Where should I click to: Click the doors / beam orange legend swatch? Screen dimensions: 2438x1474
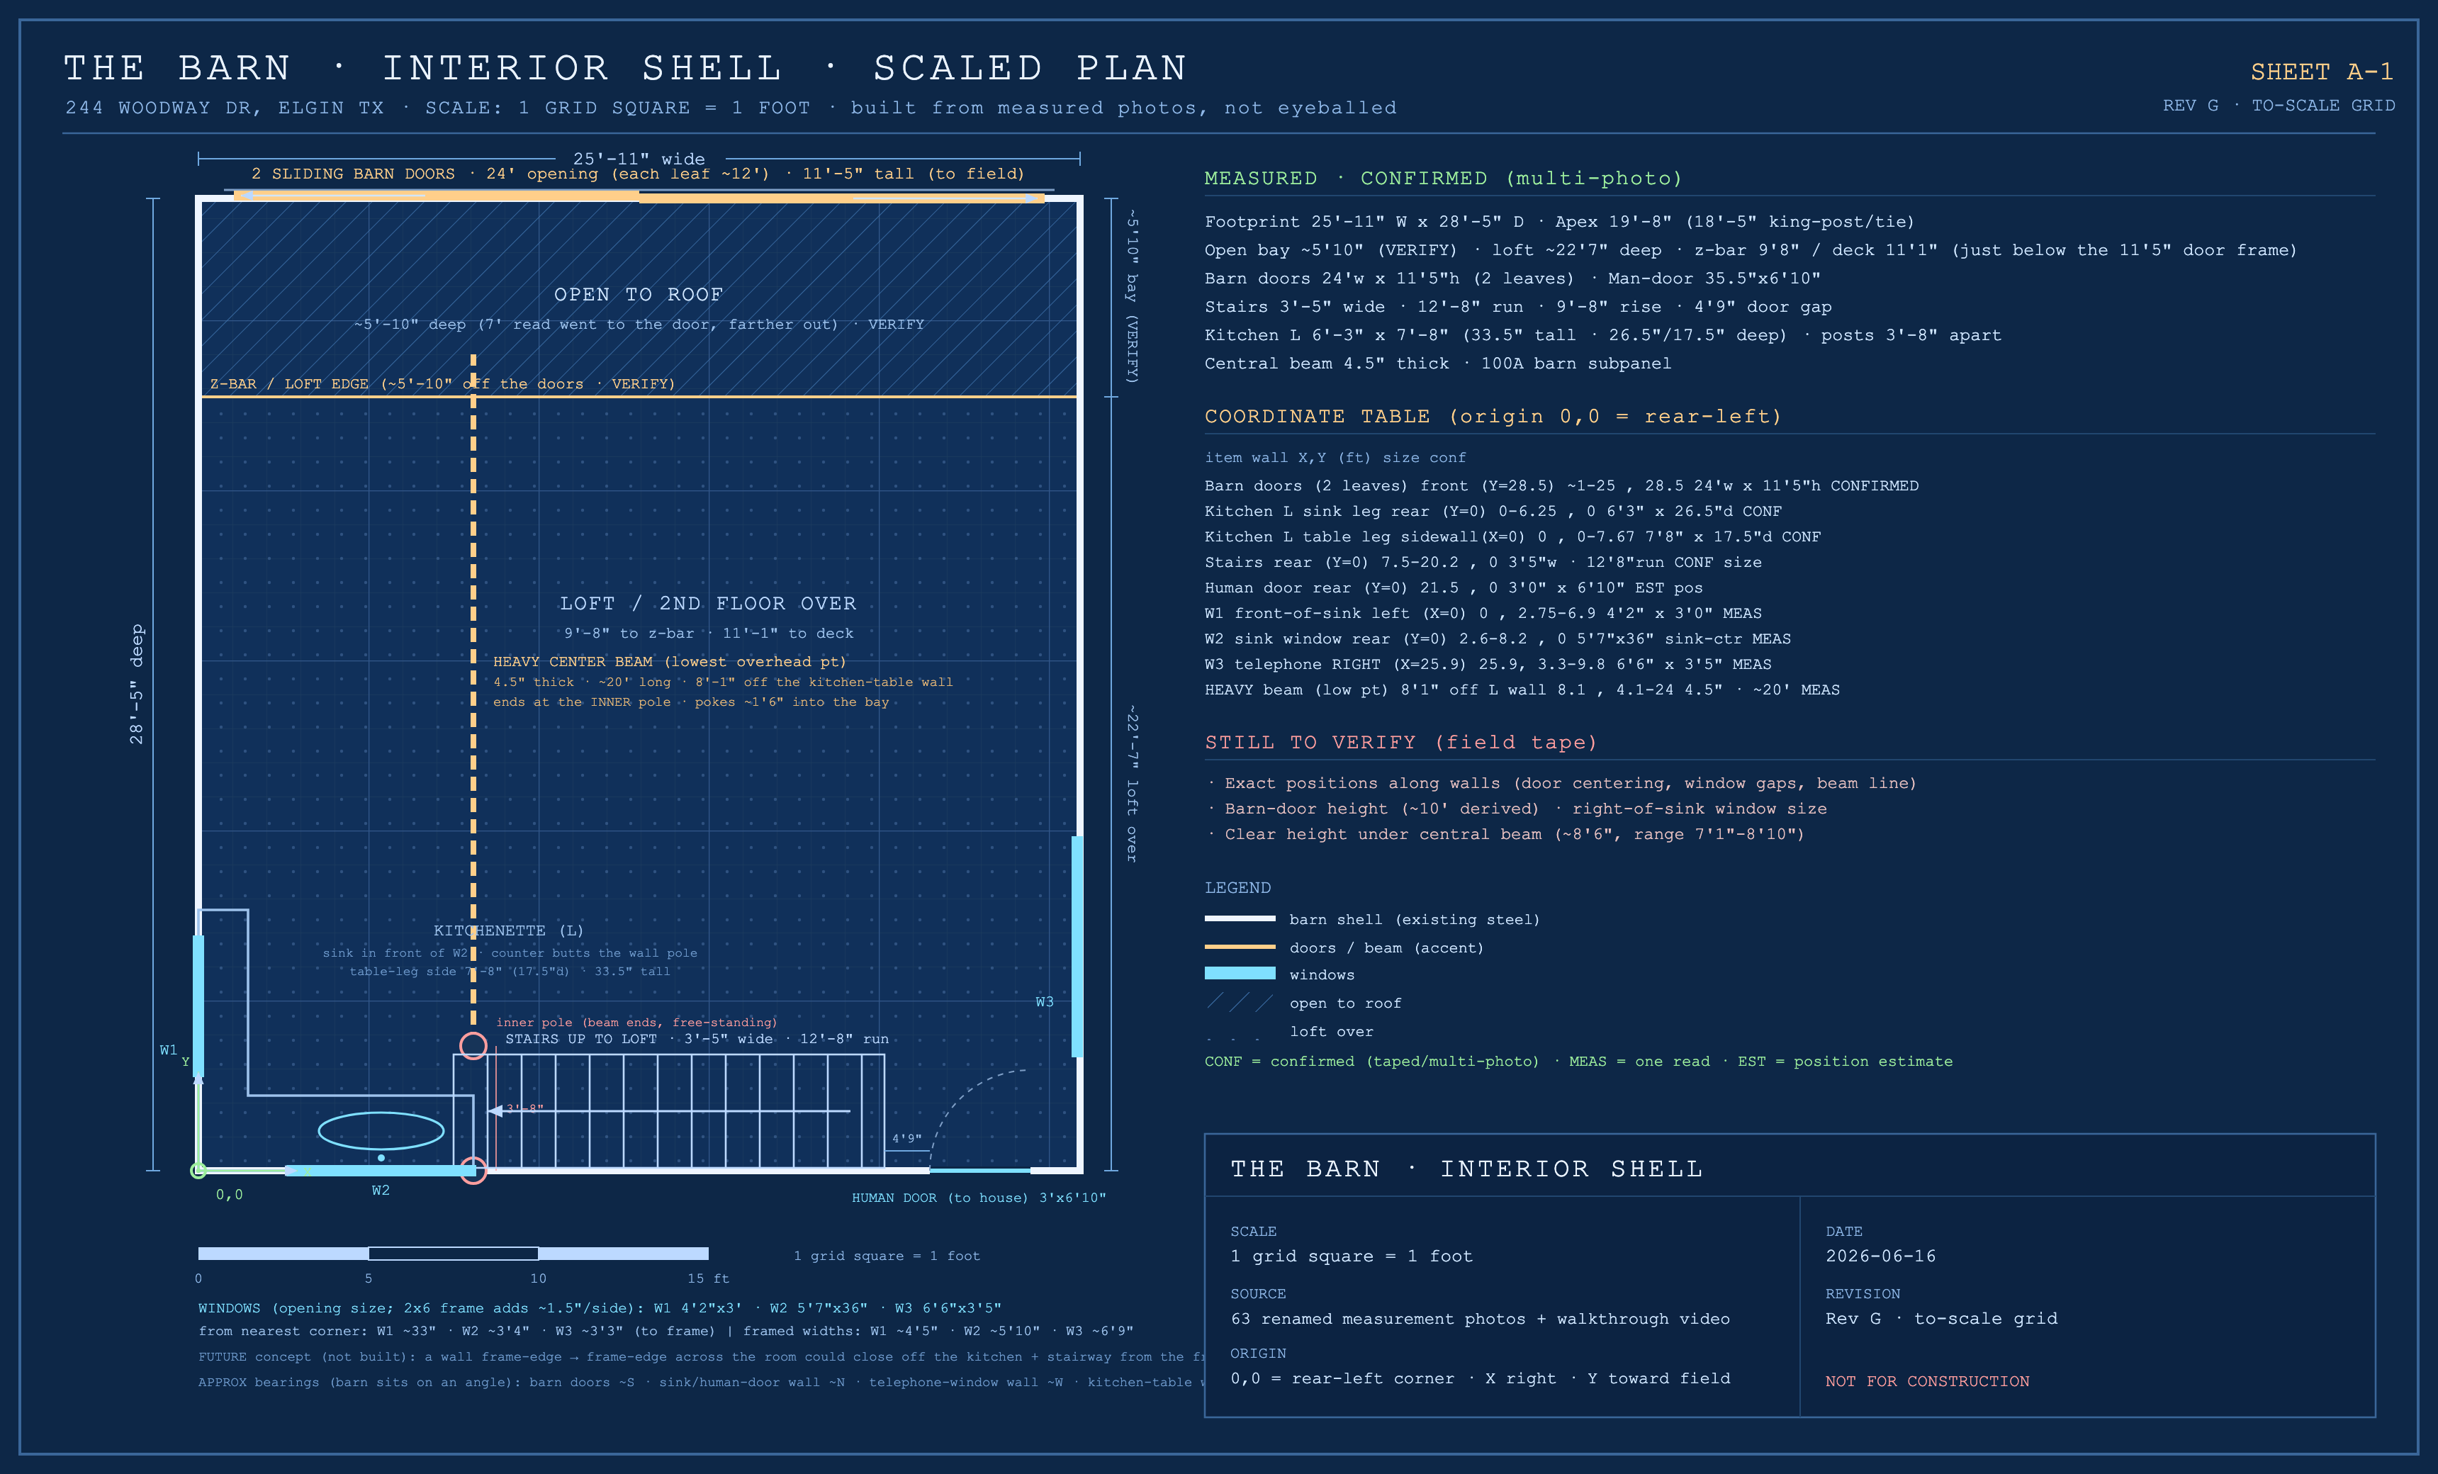tap(1240, 947)
